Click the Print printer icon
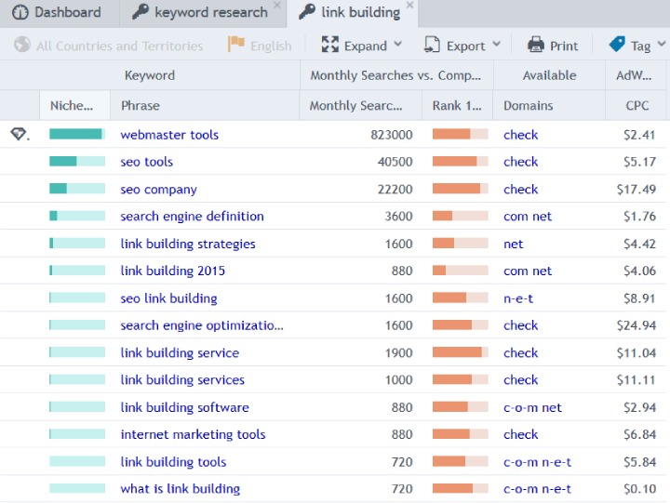Screen dimensions: 670x503 tap(536, 45)
